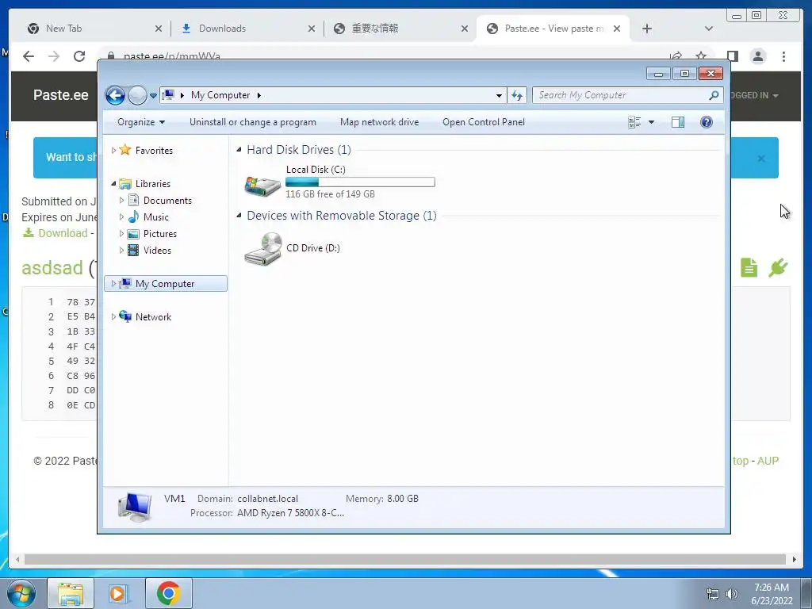
Task: Toggle the preview pane button
Action: [x=678, y=122]
